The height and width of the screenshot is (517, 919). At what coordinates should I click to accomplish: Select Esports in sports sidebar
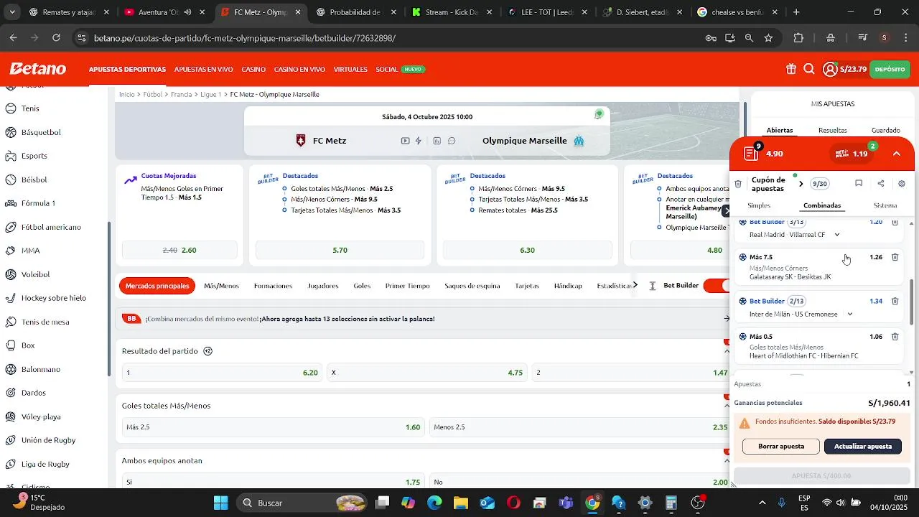pyautogui.click(x=34, y=156)
